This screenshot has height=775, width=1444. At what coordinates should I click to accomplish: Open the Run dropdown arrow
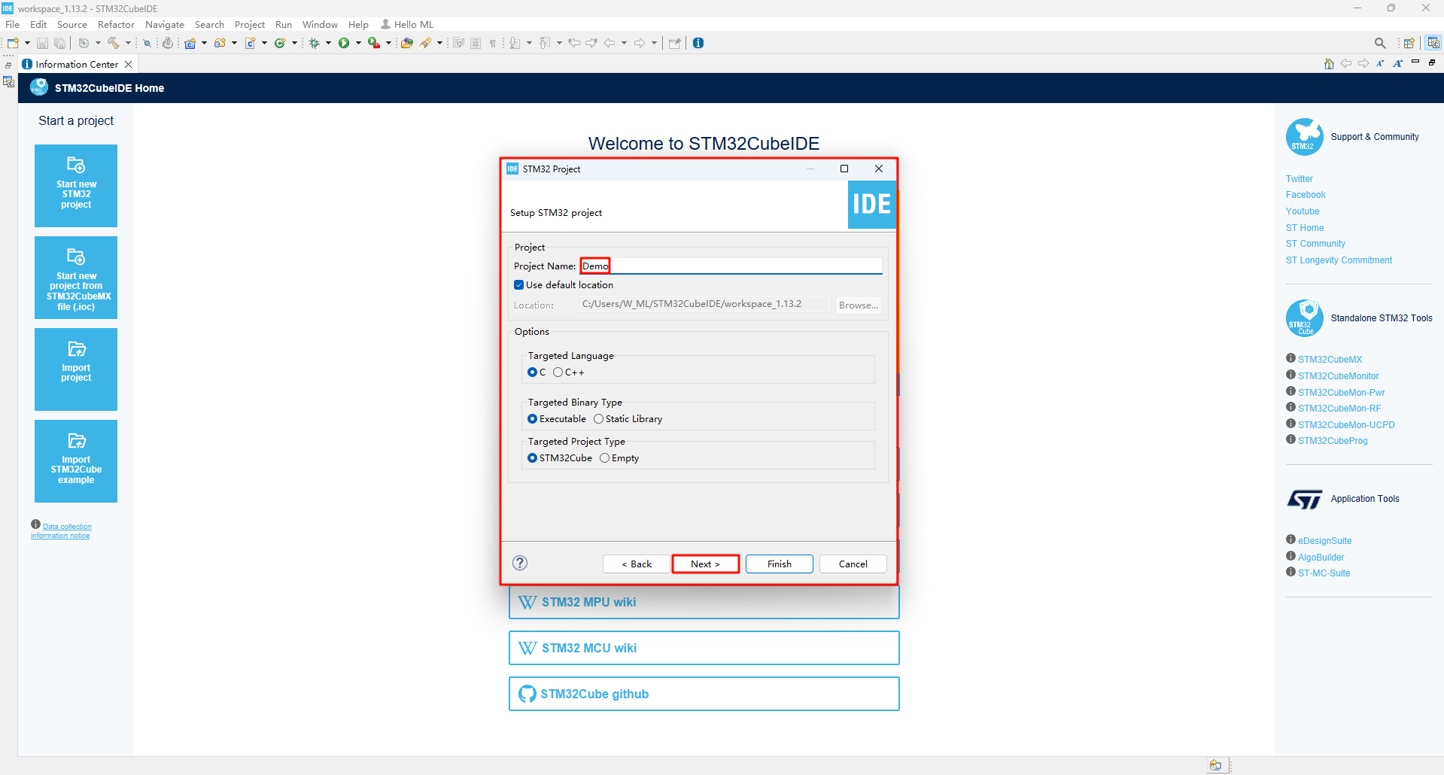click(358, 43)
